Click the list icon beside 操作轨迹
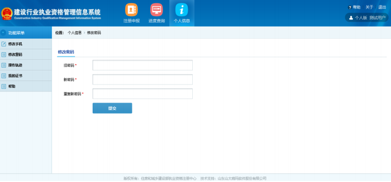The image size is (391, 182). coord(4,65)
